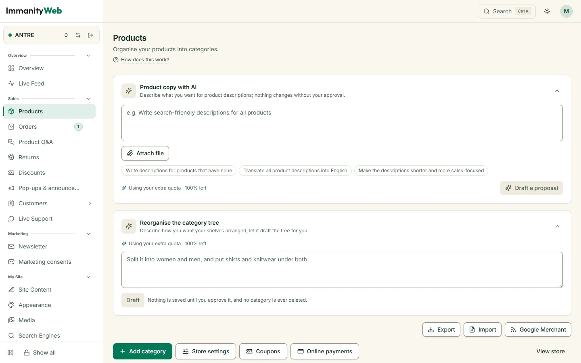581x363 pixels.
Task: Click the sparkle icon beside Reorganise the category tree
Action: point(129,226)
